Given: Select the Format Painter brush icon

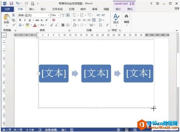Looking at the screenshot, I should 14,25.
